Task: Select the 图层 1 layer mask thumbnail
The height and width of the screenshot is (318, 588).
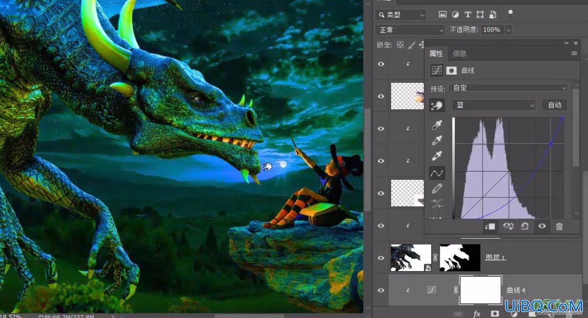Action: pyautogui.click(x=460, y=258)
